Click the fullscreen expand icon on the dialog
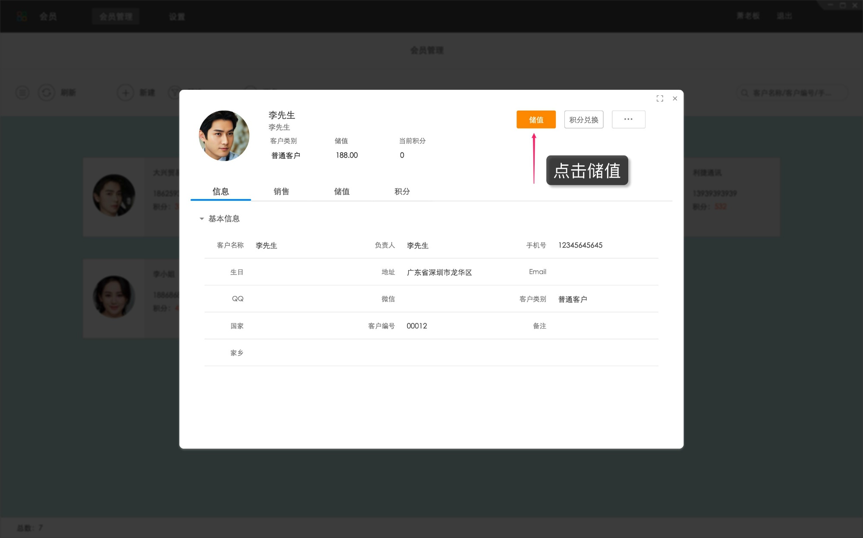Viewport: 863px width, 538px height. pos(660,98)
